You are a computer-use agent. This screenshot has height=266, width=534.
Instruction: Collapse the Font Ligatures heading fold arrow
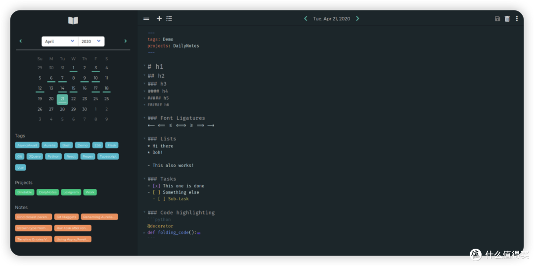point(144,118)
